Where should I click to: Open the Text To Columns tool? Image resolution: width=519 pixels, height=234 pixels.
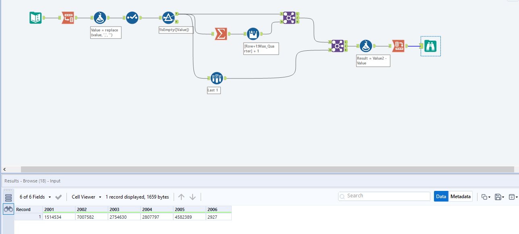tap(68, 17)
